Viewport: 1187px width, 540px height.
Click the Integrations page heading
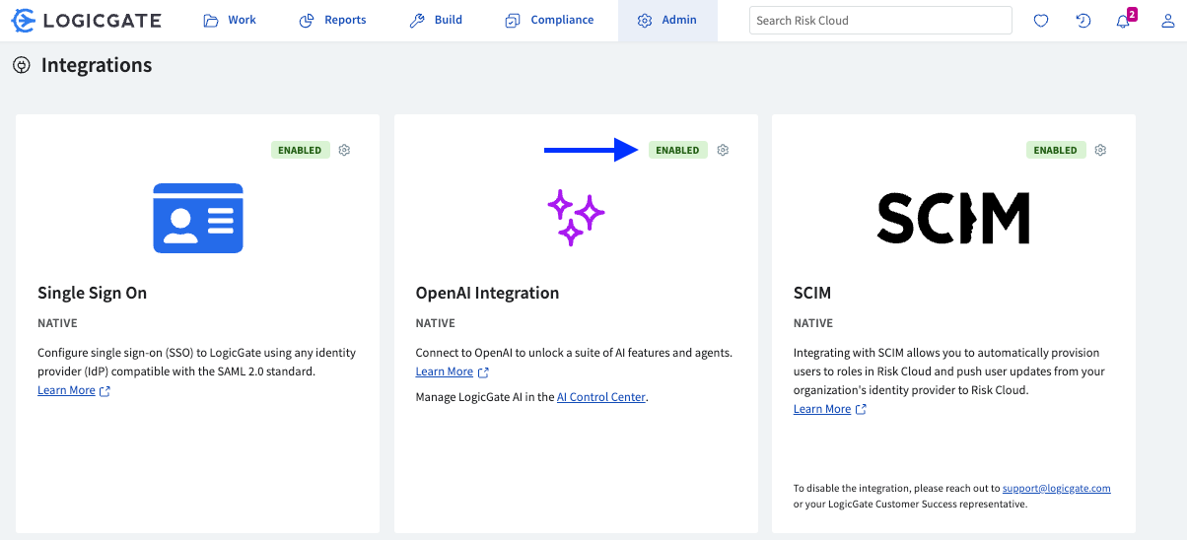(x=97, y=65)
